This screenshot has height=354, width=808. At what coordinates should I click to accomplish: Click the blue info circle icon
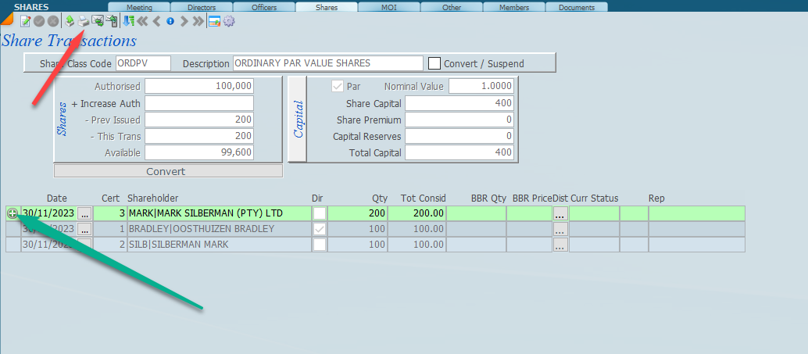click(170, 21)
